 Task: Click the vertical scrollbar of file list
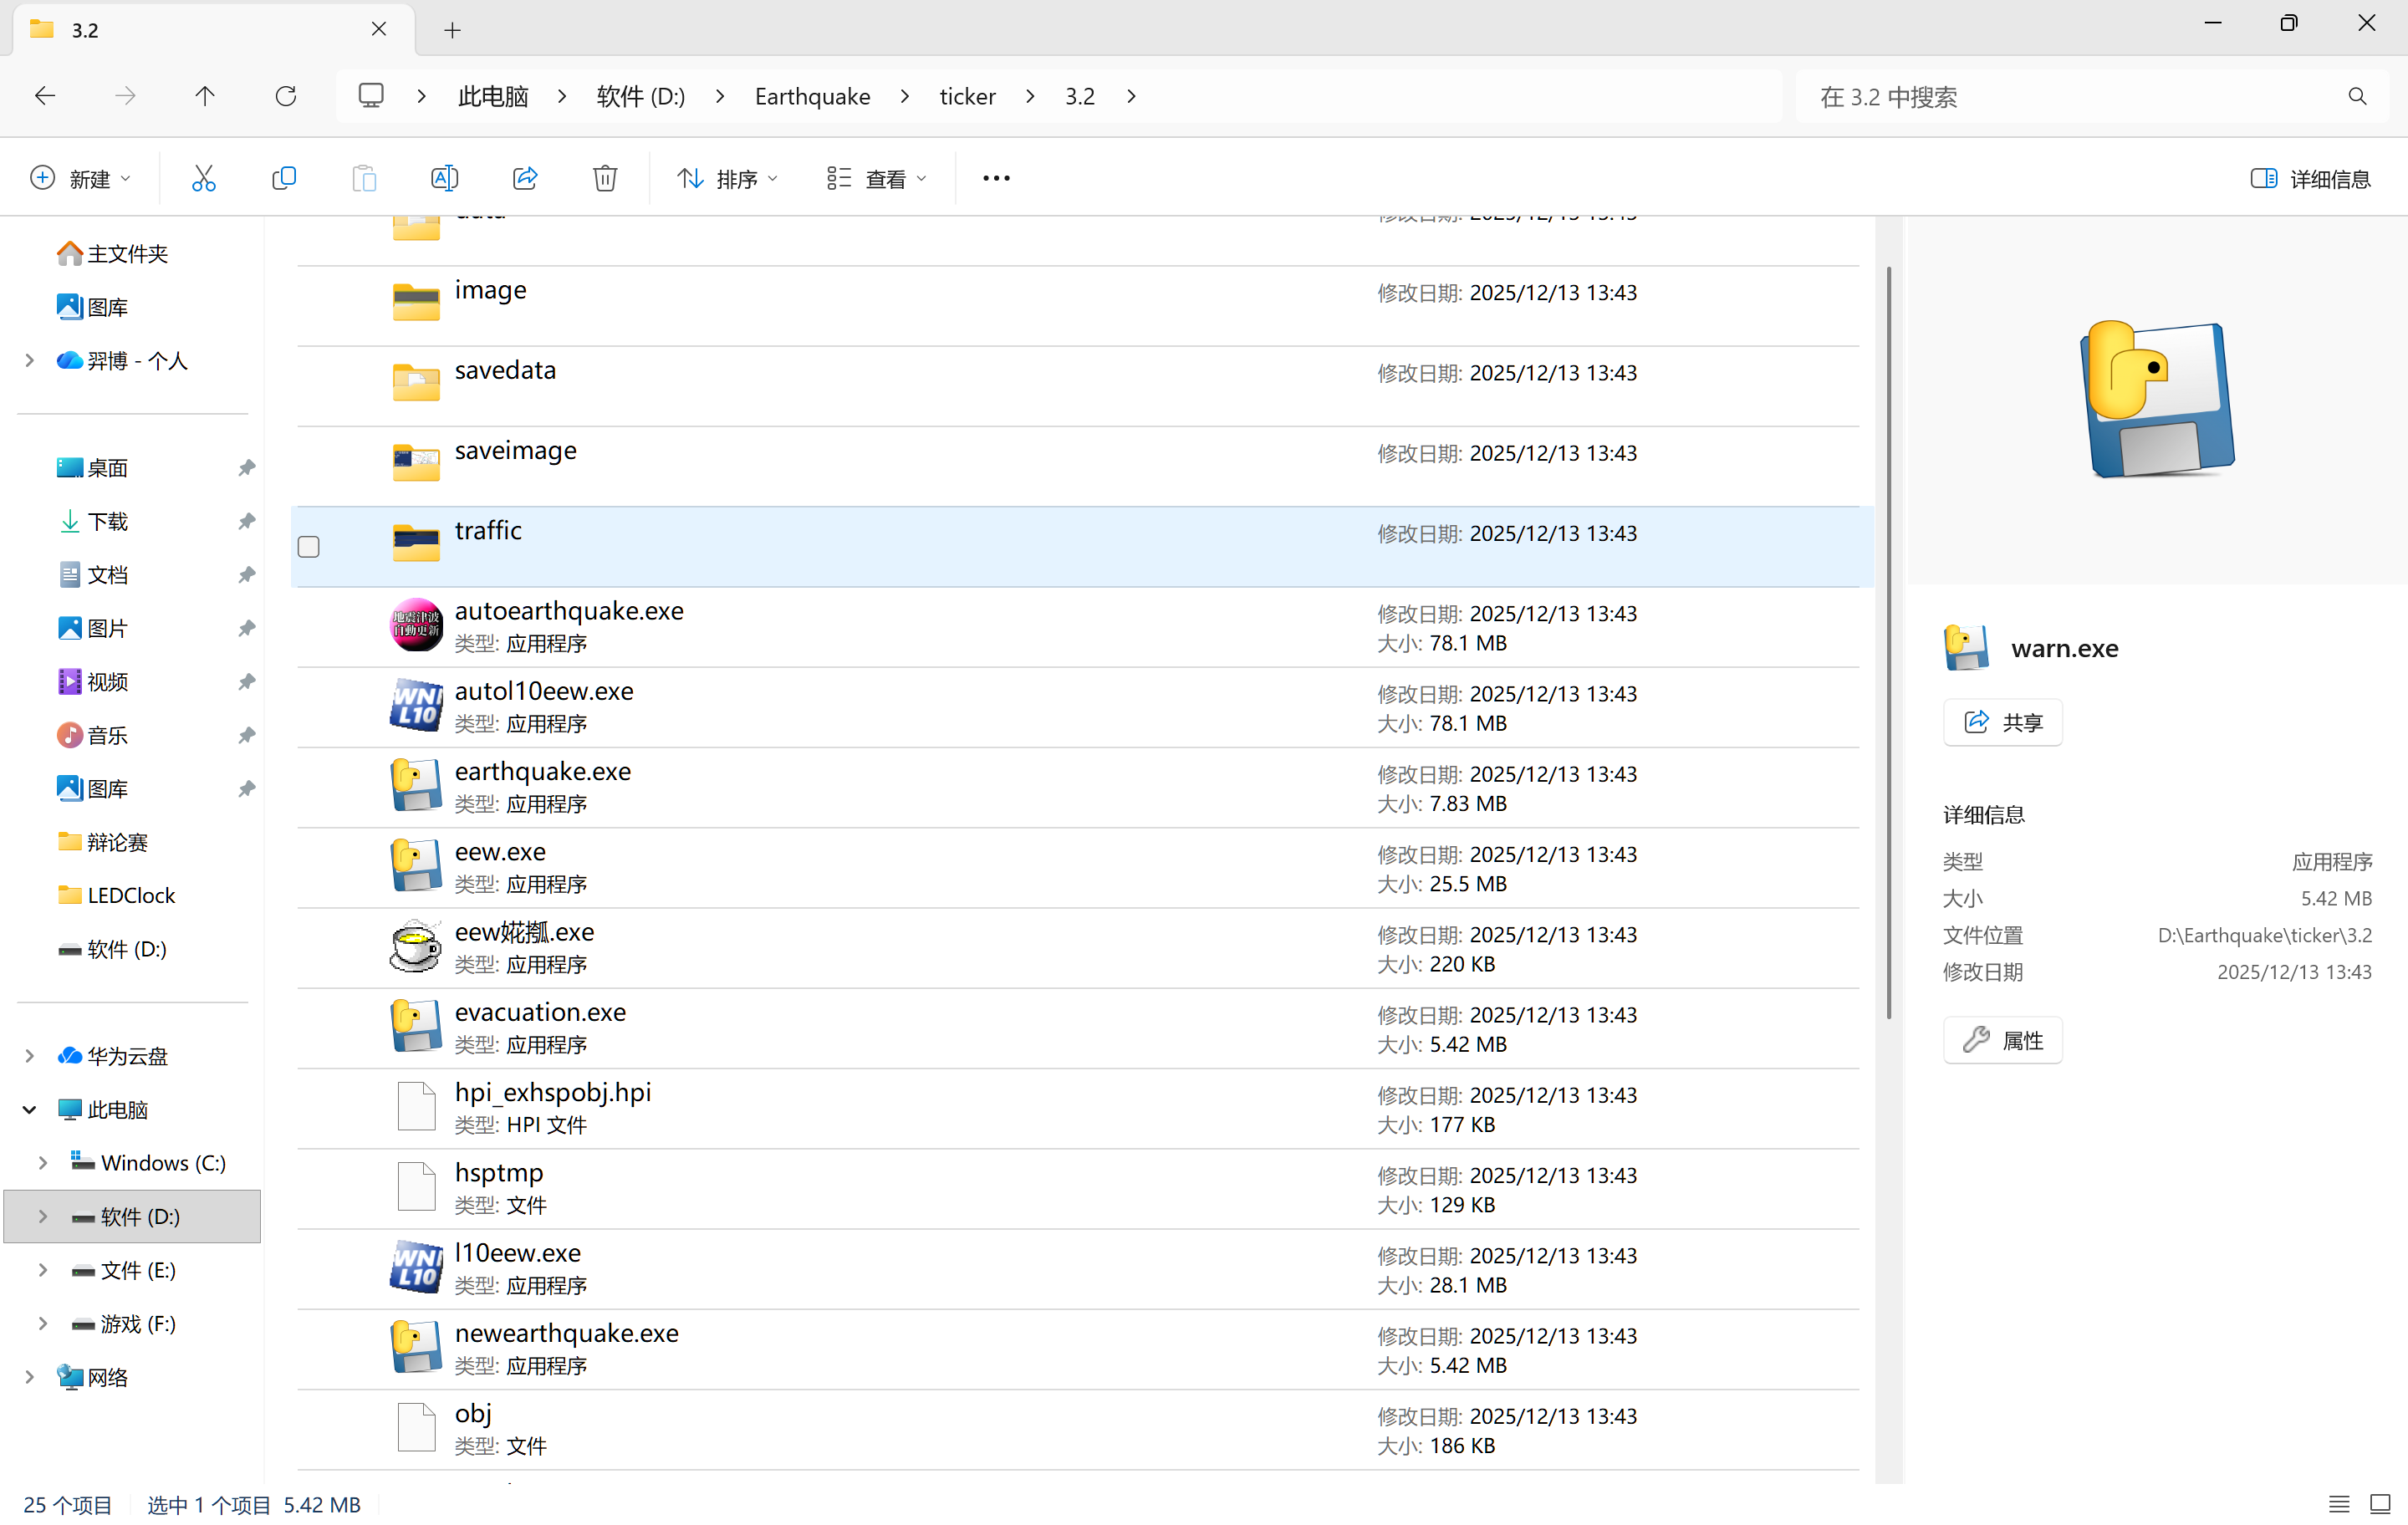(x=1888, y=640)
